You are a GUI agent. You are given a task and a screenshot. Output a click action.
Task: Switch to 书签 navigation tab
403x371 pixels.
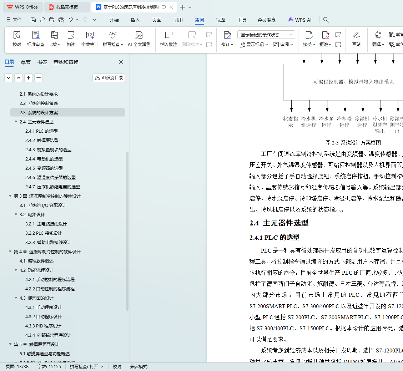pos(42,62)
